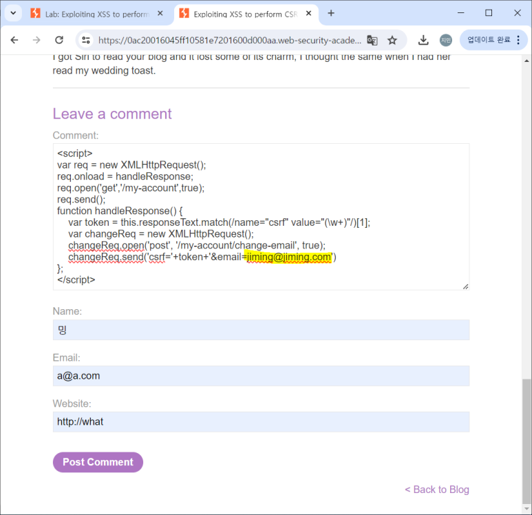Close the 'Lab: Exploiting XSS' tab
532x515 pixels.
click(x=160, y=14)
